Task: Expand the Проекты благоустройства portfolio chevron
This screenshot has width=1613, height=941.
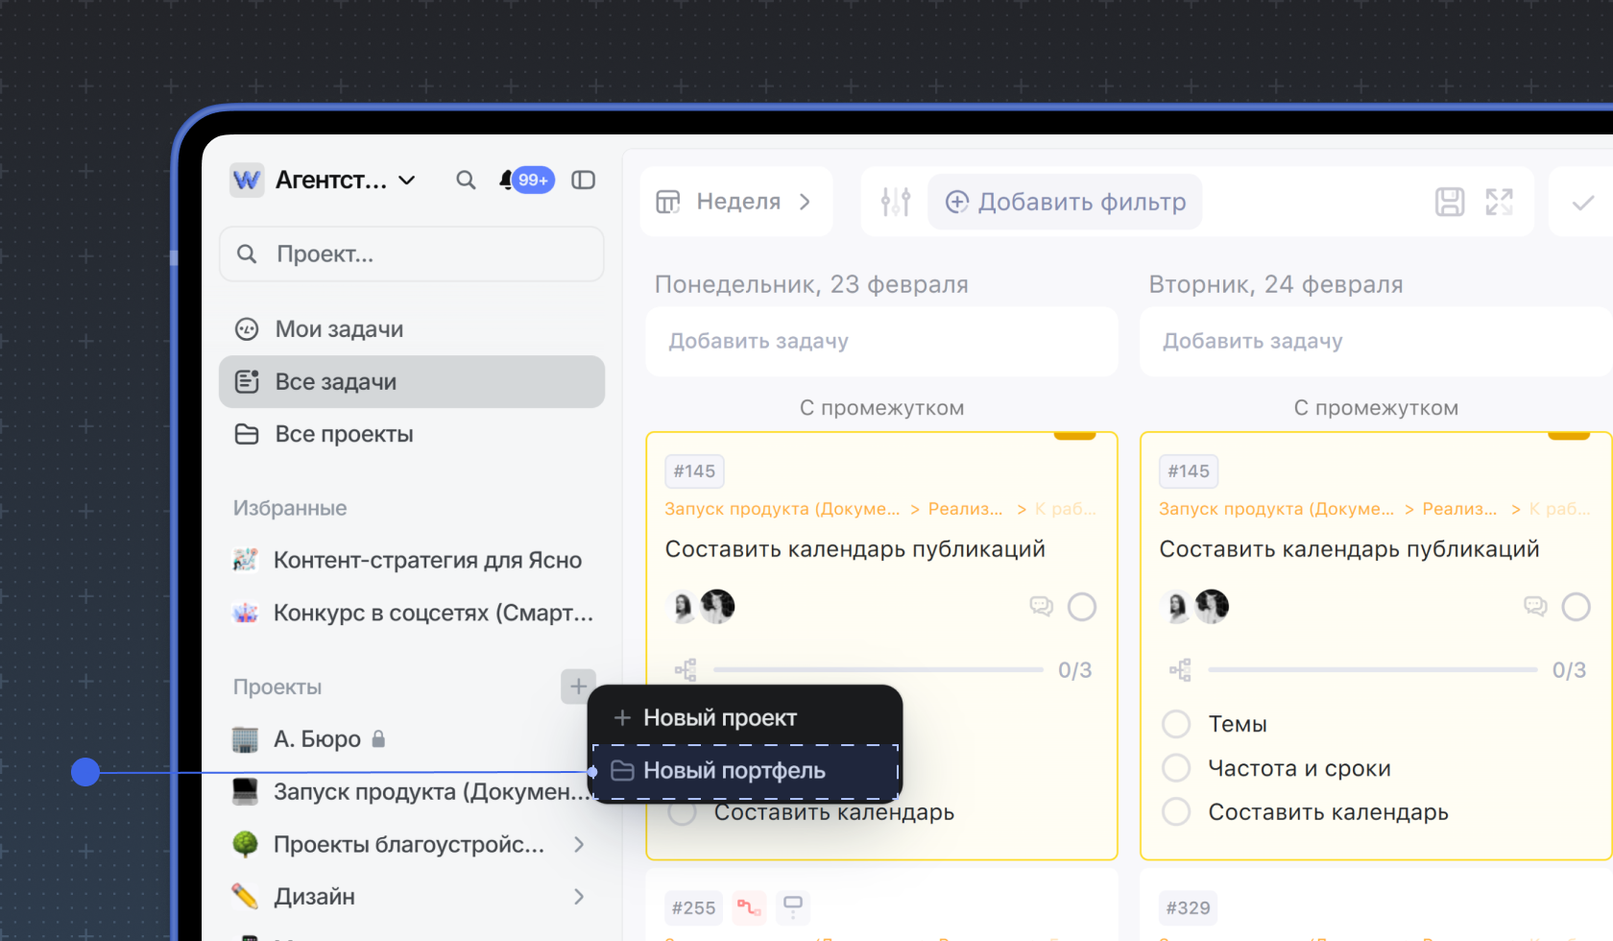Action: 578,844
